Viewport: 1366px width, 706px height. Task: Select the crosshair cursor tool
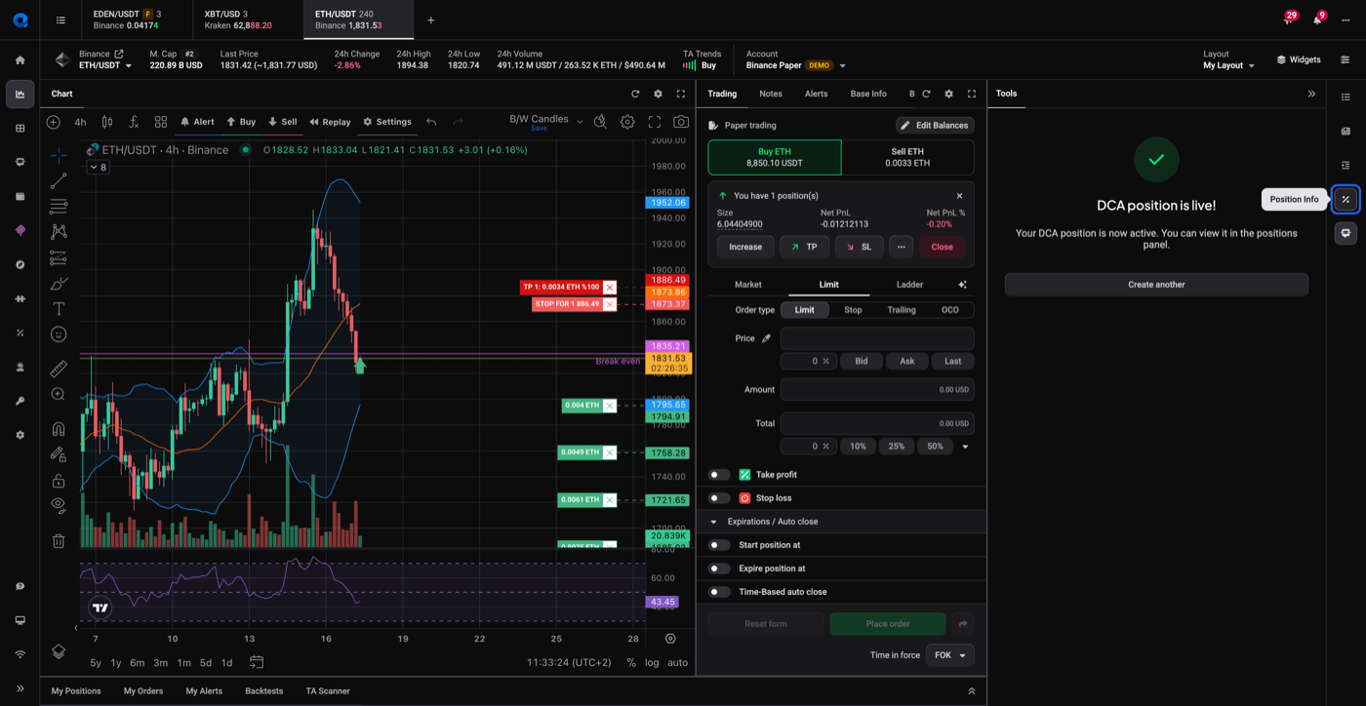[x=59, y=154]
